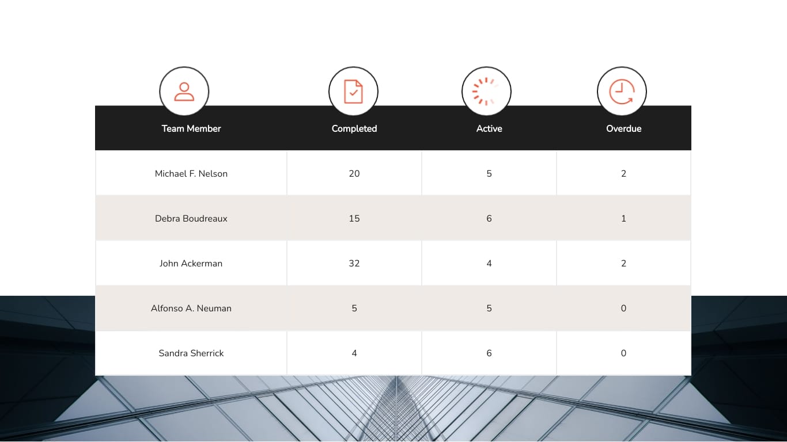
Task: Select Debra Boudreaux's completed count 15
Action: pyautogui.click(x=354, y=218)
